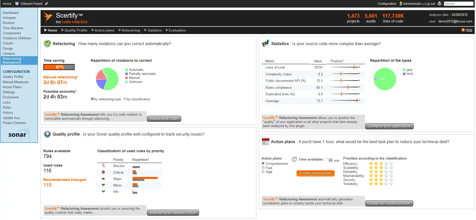Click the Home link in top bar
Viewport: 476px width, 220px height.
click(x=7, y=4)
